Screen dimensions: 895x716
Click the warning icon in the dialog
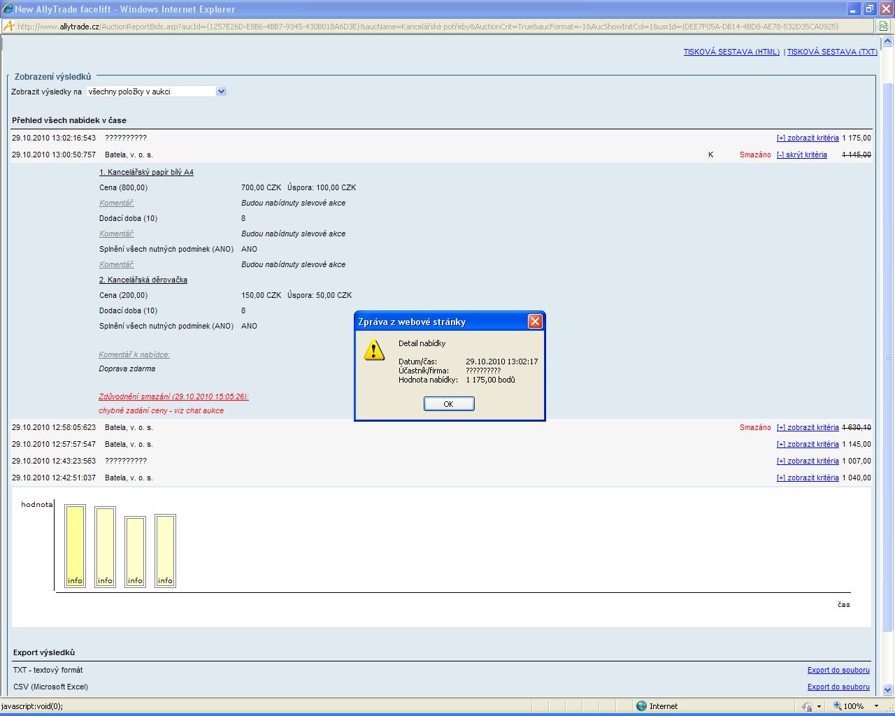tap(374, 350)
